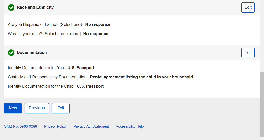
Task: Click the Exit button
Action: 61,108
